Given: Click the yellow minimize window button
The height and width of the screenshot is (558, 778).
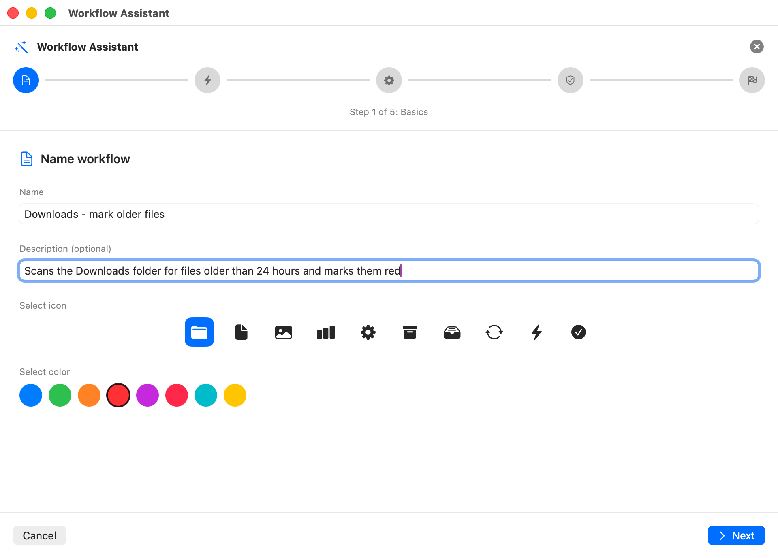Looking at the screenshot, I should pos(32,13).
